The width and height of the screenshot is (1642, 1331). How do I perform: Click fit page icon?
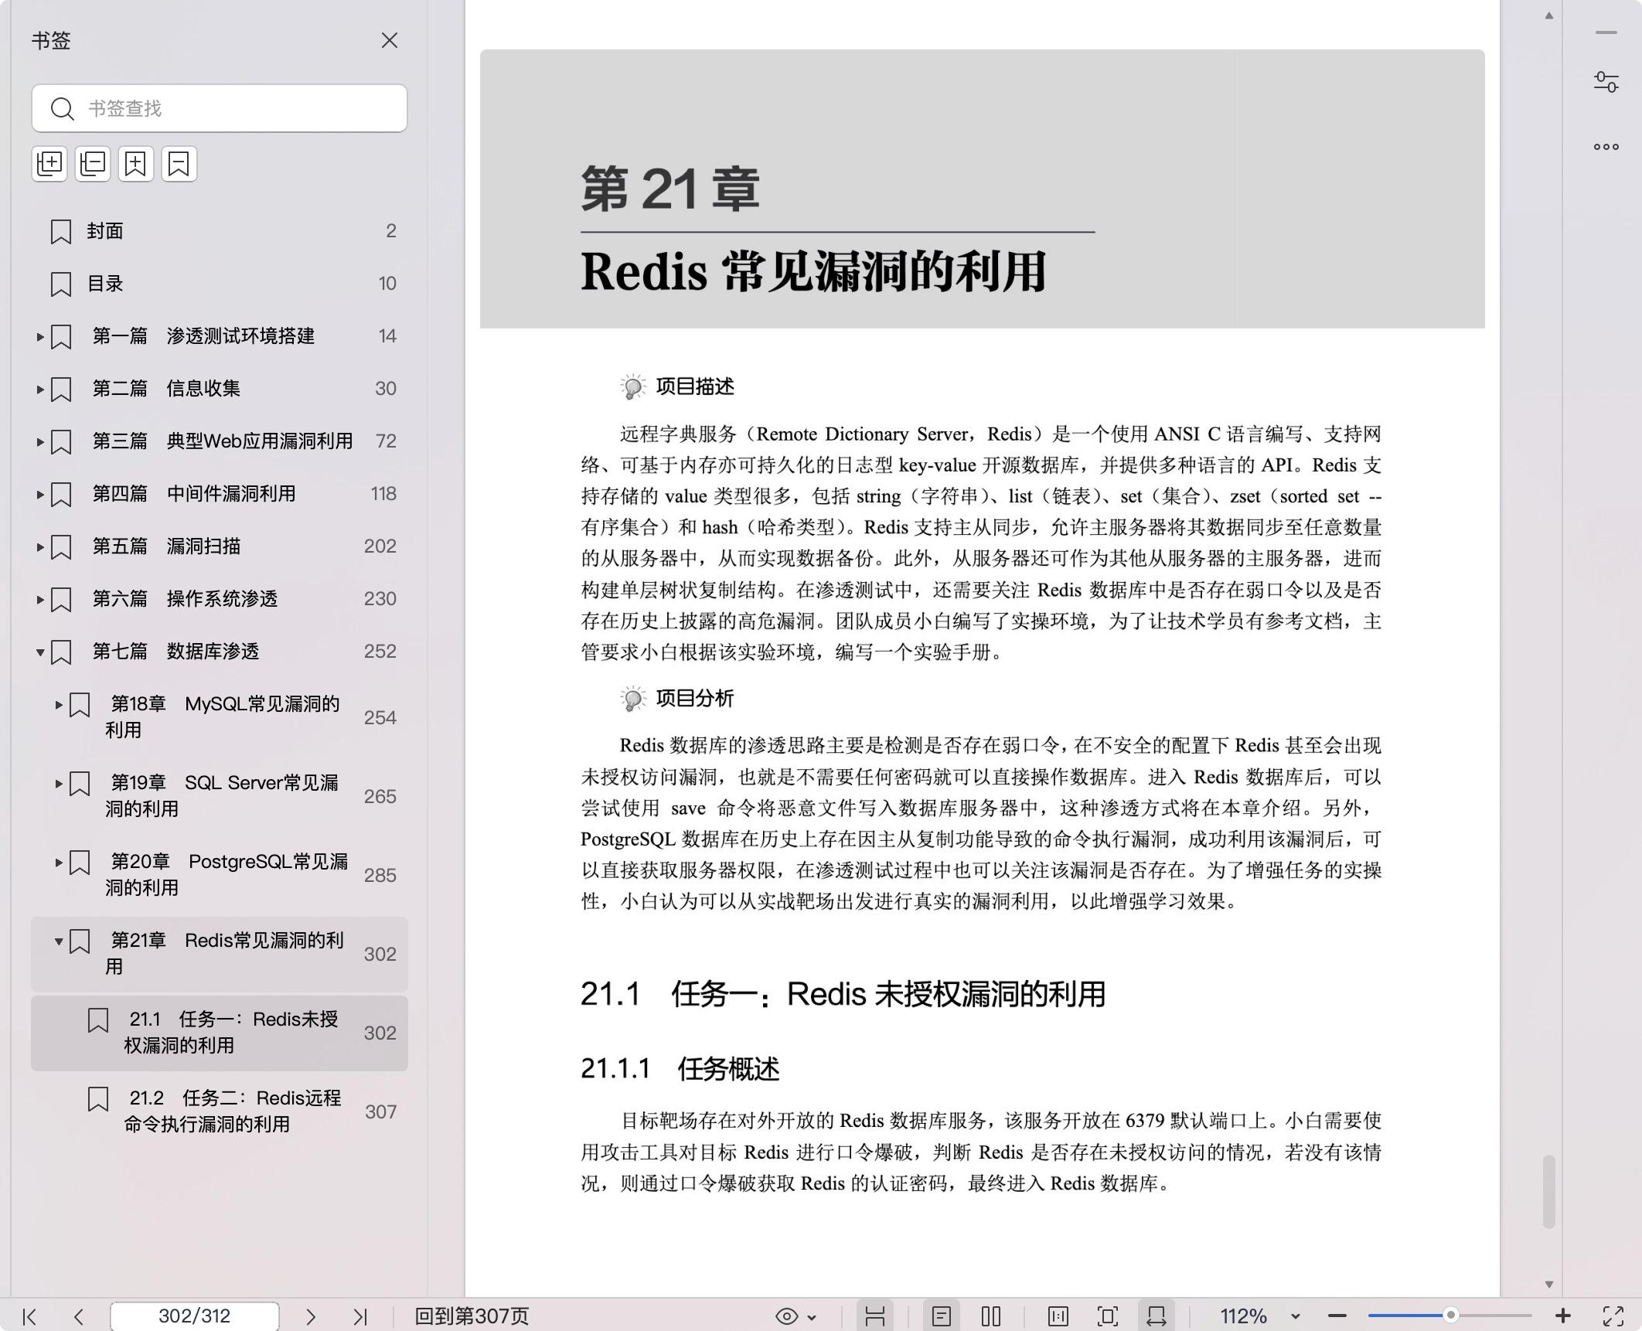[x=1108, y=1316]
